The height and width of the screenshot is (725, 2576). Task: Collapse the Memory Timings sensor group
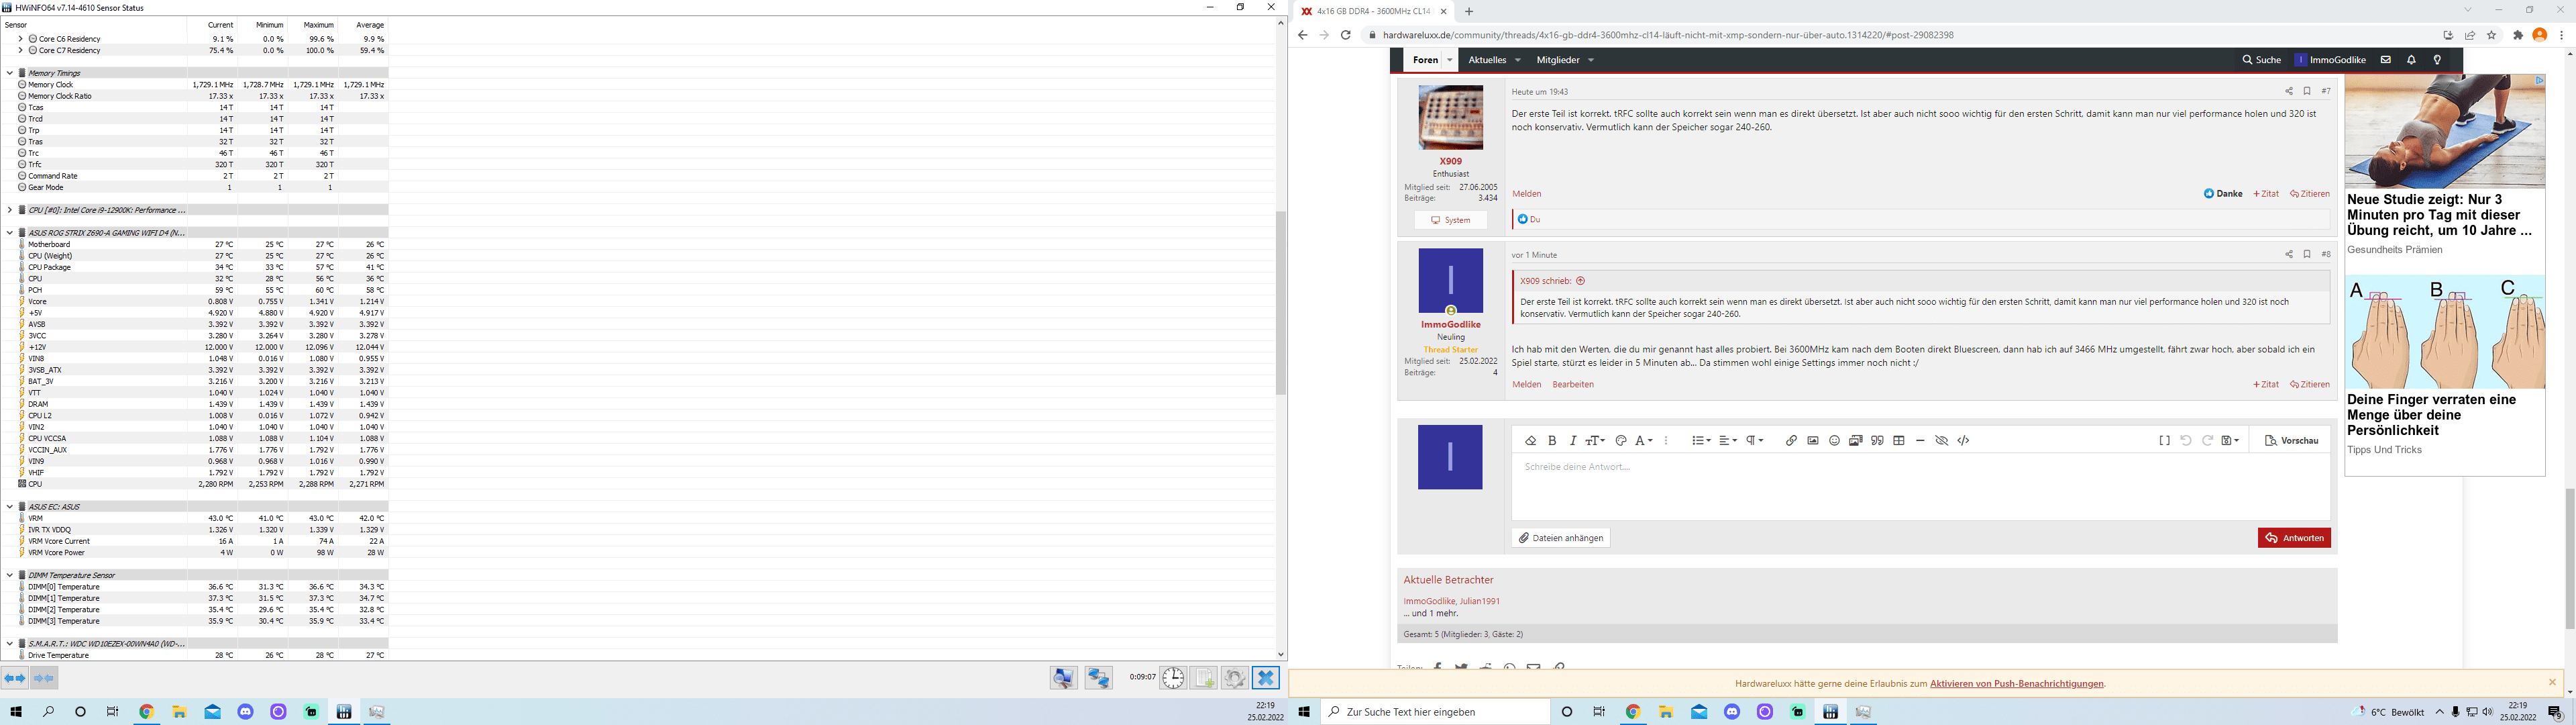click(x=9, y=73)
